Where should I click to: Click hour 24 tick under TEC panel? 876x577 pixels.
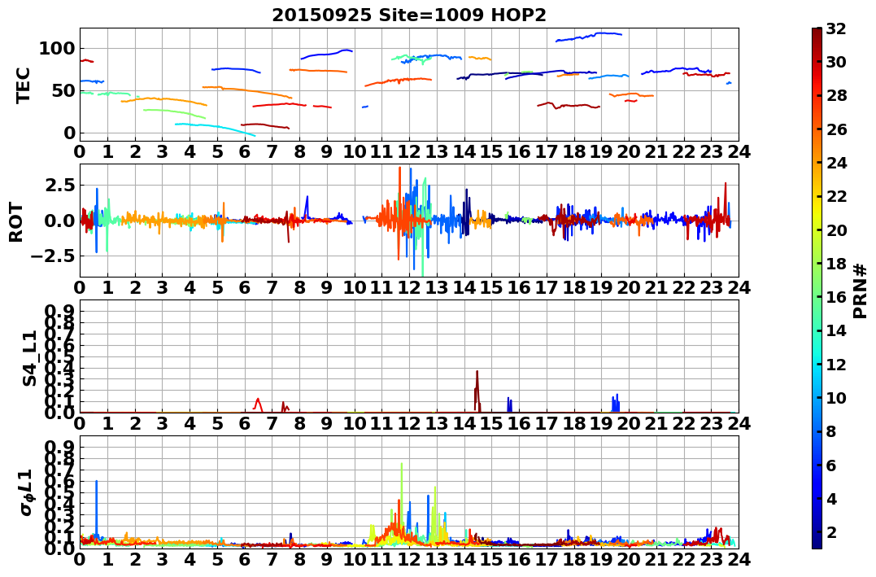(x=739, y=151)
